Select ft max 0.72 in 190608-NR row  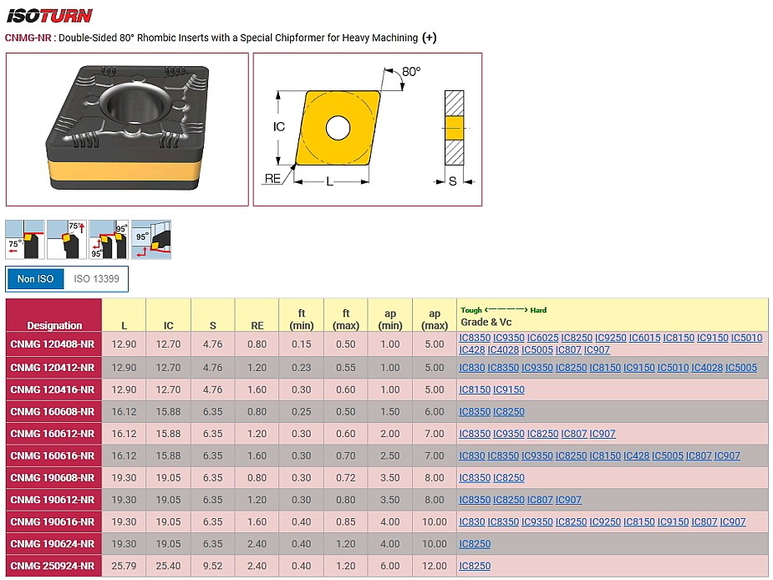point(346,477)
